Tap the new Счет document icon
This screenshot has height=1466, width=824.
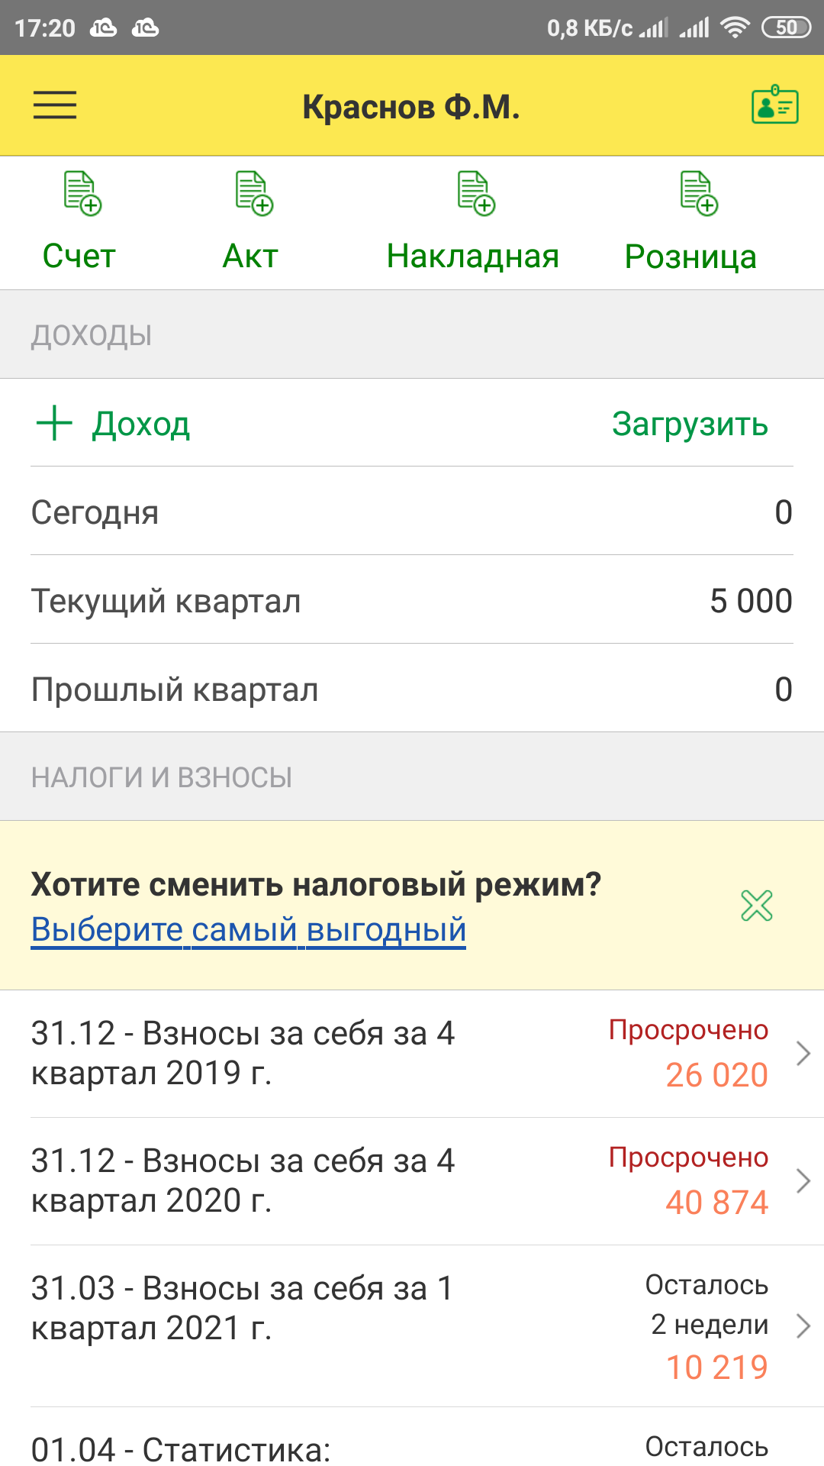click(82, 194)
